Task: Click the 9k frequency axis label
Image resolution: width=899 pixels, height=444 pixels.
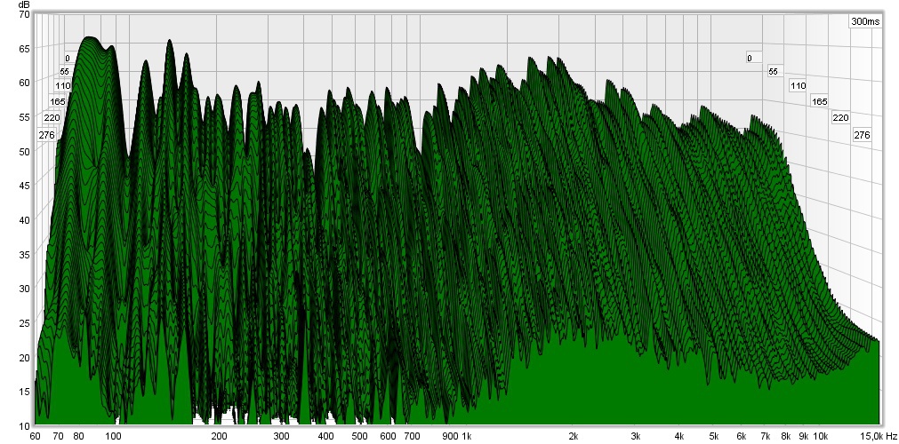Action: [804, 436]
